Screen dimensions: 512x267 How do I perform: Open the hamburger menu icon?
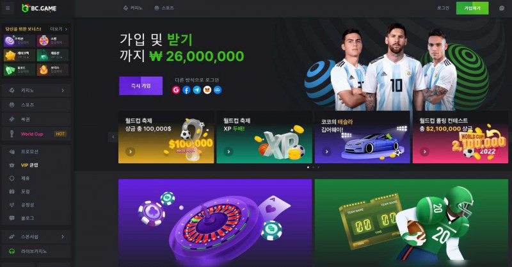(x=8, y=8)
